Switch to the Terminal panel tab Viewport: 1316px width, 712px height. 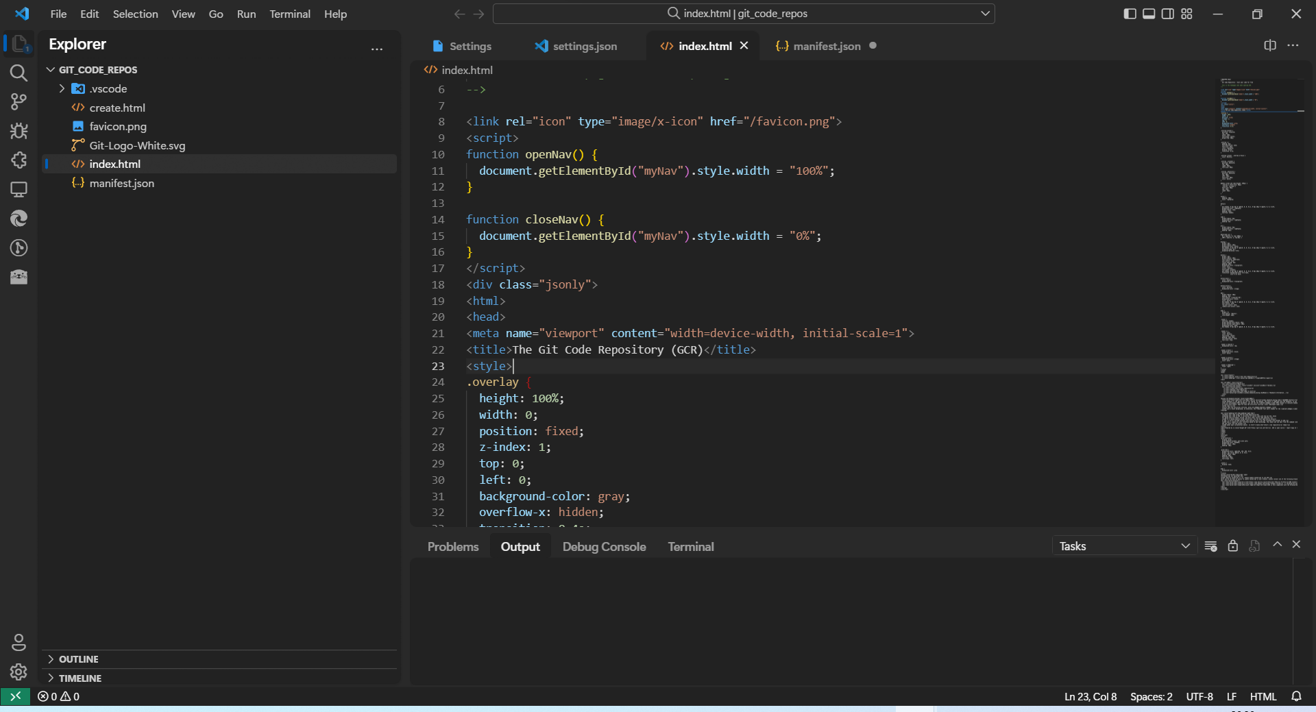pos(691,547)
